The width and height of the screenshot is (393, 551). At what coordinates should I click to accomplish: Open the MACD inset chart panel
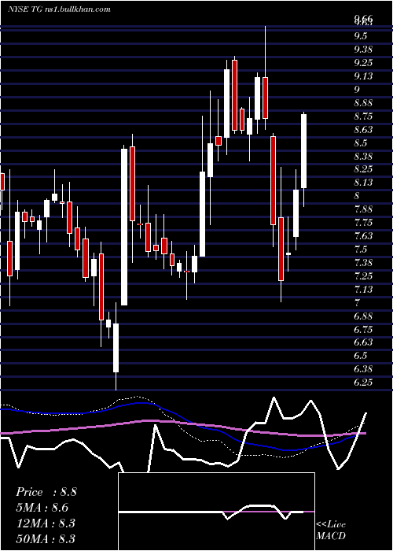click(x=216, y=512)
